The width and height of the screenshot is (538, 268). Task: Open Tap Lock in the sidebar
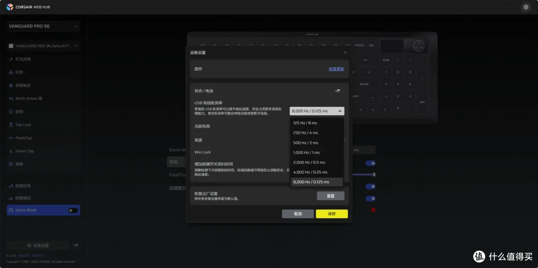[43, 125]
